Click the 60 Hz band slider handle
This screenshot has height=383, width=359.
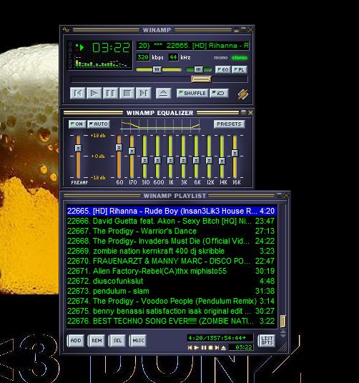click(119, 147)
